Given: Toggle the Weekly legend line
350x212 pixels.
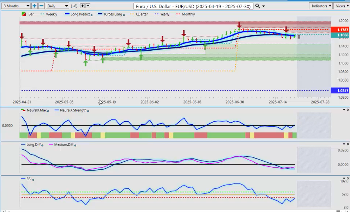Looking at the screenshot, I should click(49, 14).
